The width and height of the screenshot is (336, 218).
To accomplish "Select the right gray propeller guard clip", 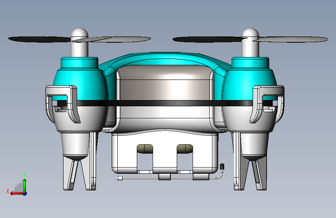I will point(267,104).
